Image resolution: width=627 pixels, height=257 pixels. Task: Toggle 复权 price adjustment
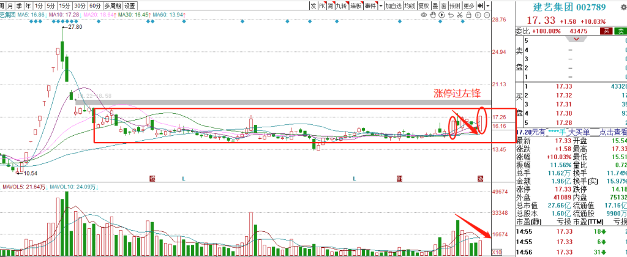(422, 6)
